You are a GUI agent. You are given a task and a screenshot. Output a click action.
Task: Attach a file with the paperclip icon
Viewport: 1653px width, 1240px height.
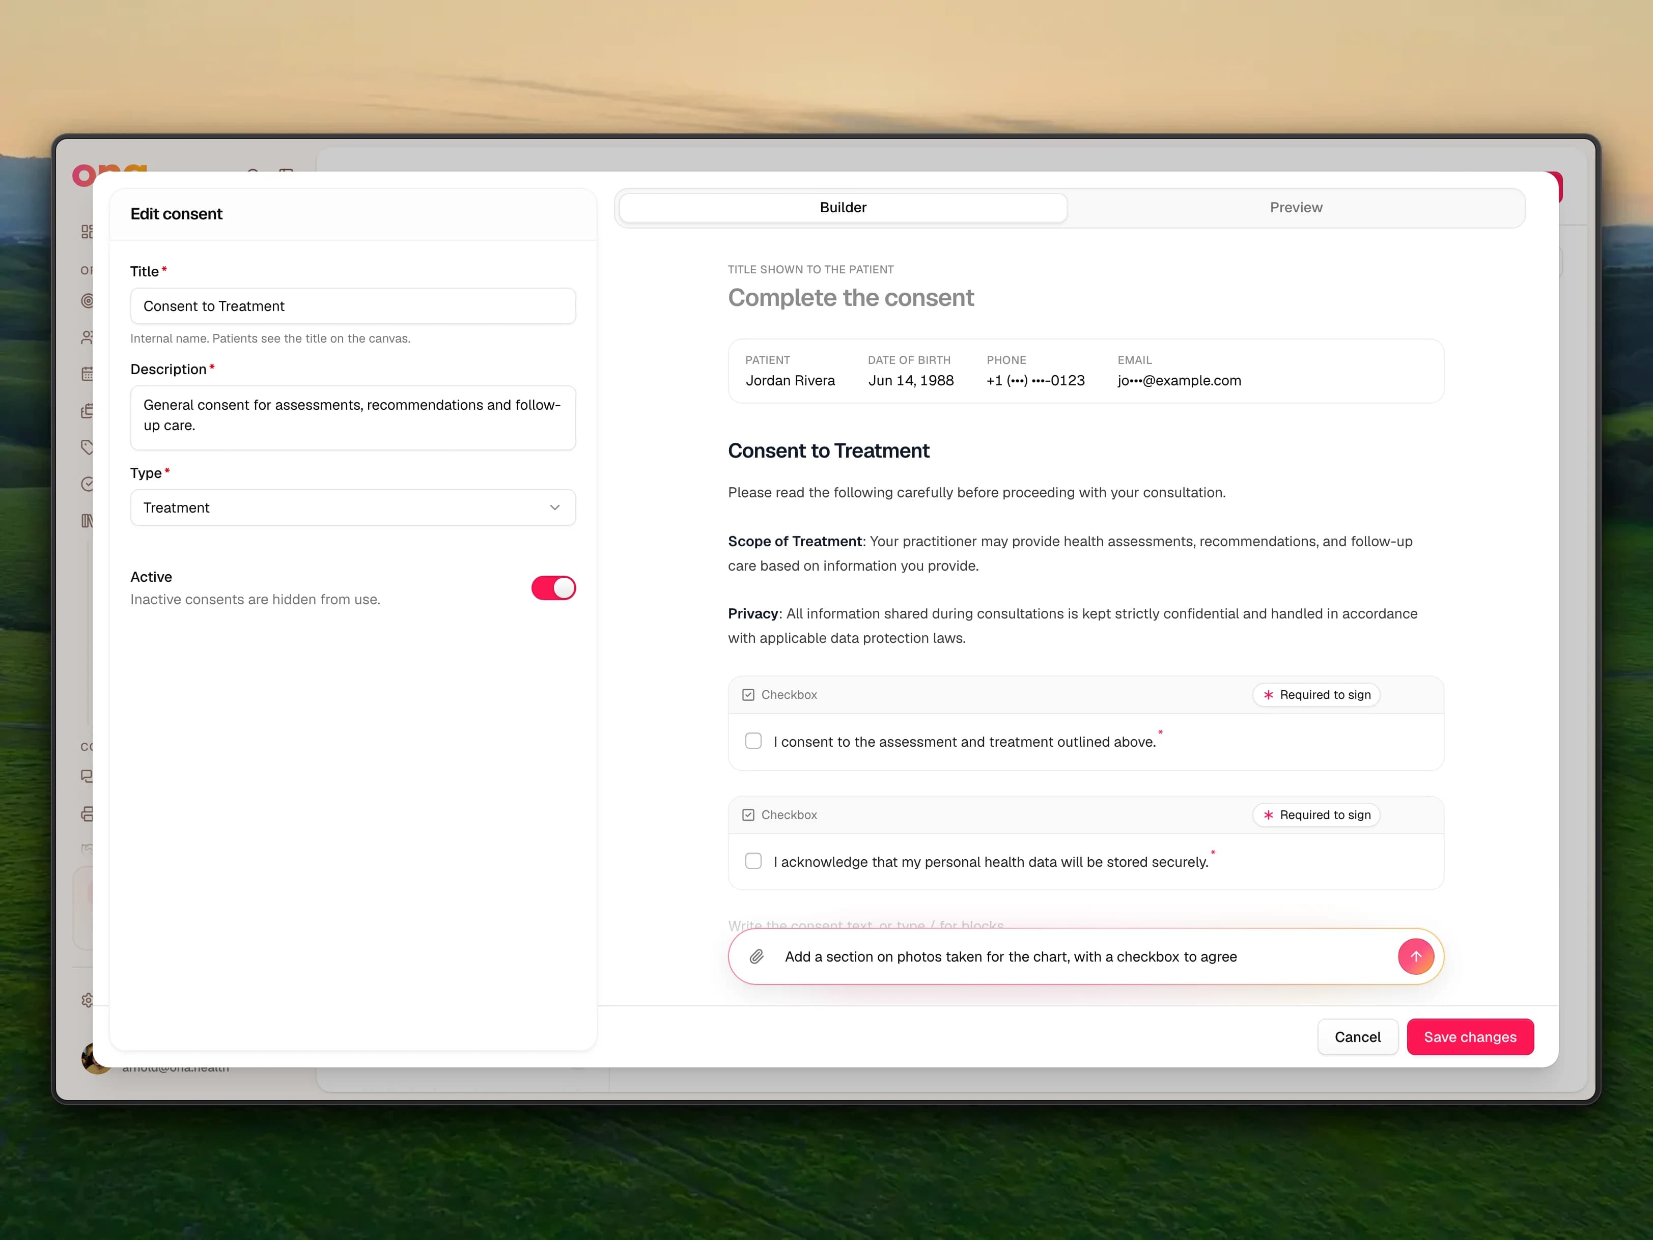(757, 957)
